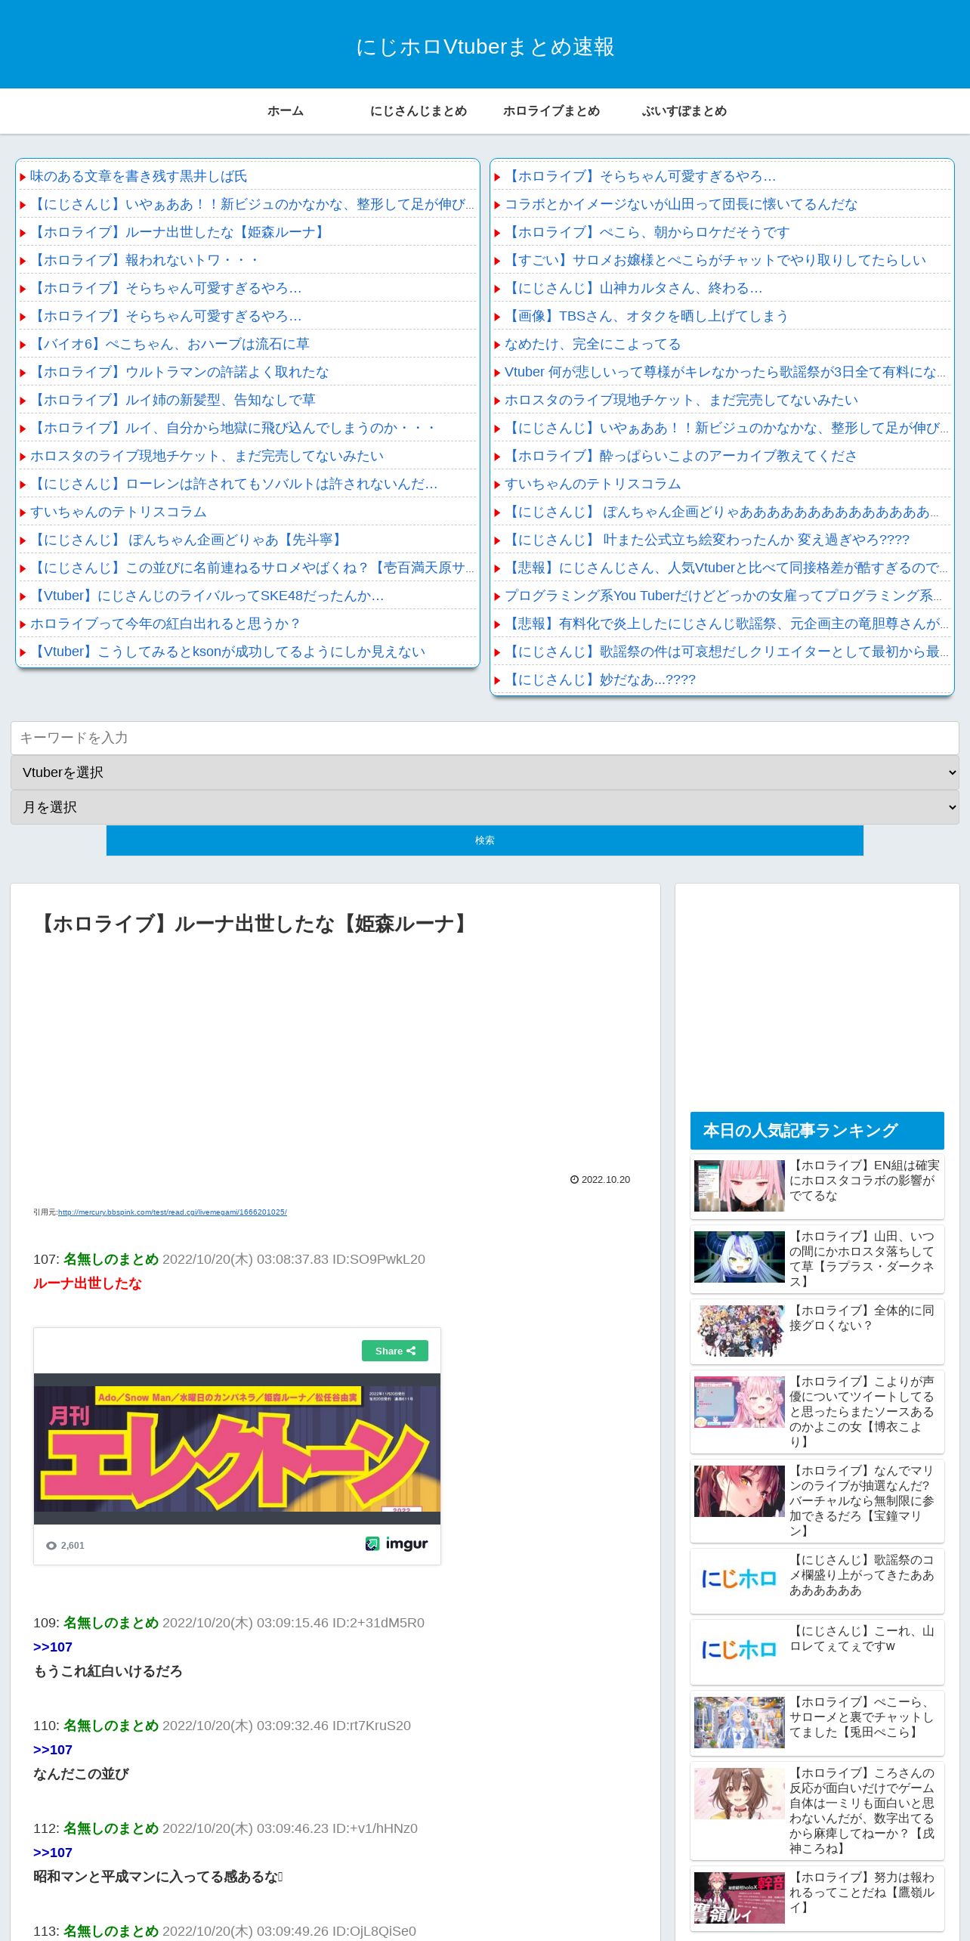Open thumbnail for なんでマリンのライブが抽選 article
Image resolution: width=970 pixels, height=1941 pixels.
point(740,1491)
